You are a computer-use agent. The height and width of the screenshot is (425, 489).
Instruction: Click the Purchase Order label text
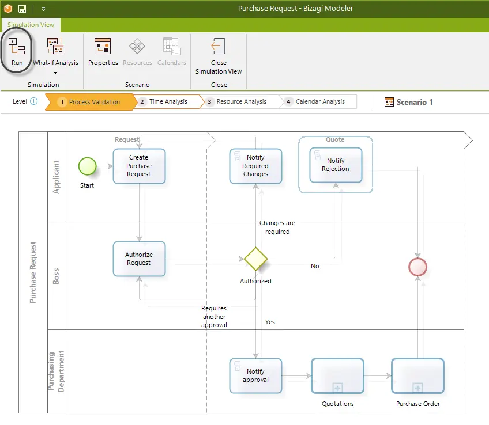coord(418,404)
